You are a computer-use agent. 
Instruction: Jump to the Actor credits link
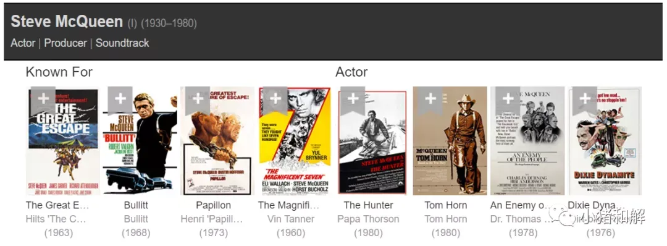coord(23,43)
